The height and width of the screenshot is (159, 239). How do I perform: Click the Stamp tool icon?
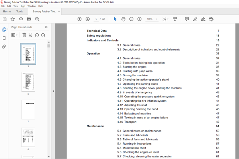coord(211,19)
